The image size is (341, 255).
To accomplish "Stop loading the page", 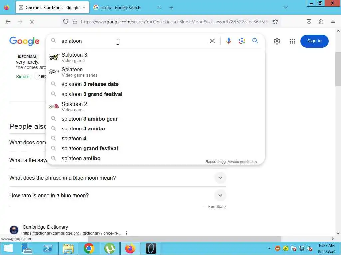I will (x=32, y=22).
